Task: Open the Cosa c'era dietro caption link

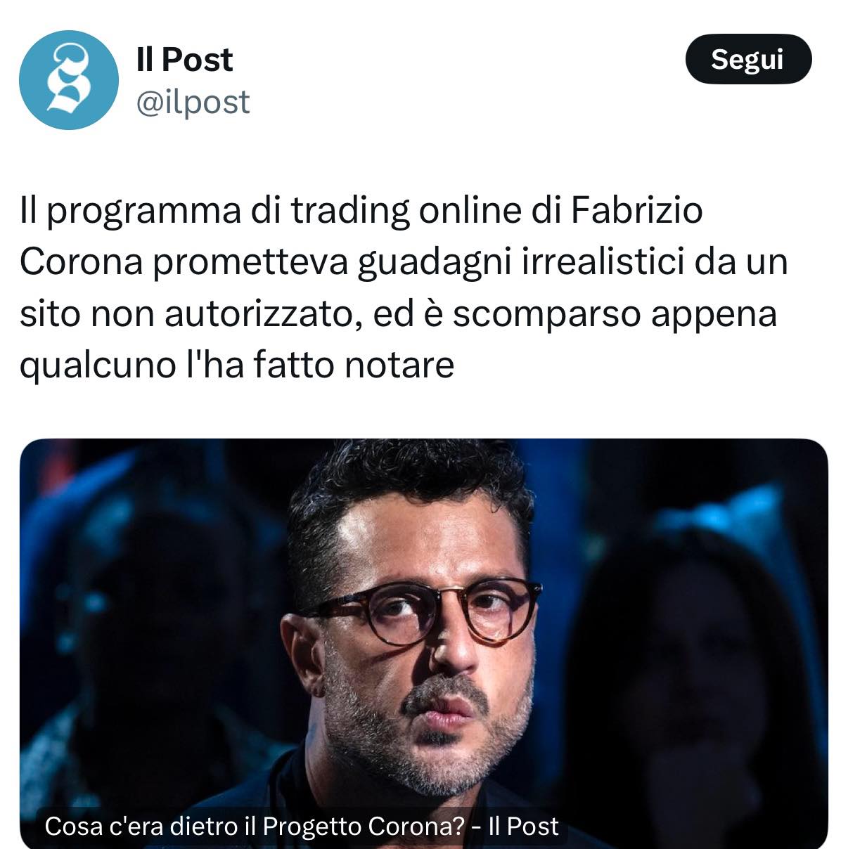Action: coord(301,826)
